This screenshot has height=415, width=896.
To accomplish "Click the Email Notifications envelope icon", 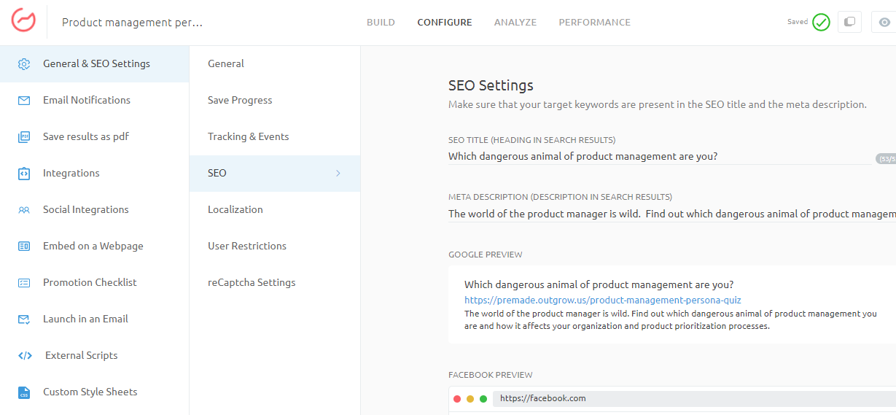I will click(24, 101).
